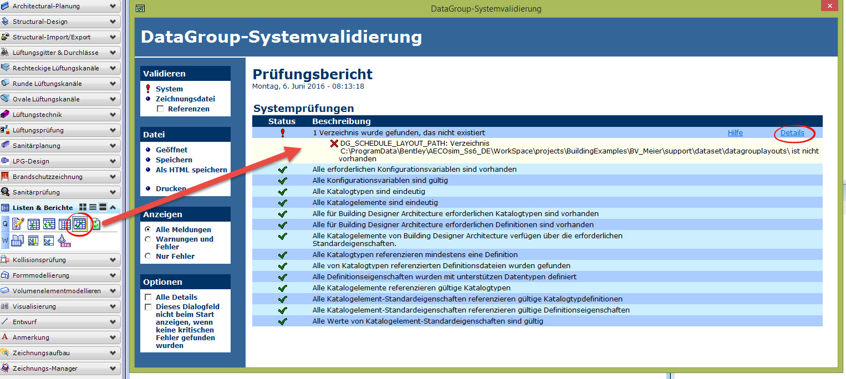Viewport: 846px width, 379px height.
Task: Click the Q task group label
Action: coord(5,224)
